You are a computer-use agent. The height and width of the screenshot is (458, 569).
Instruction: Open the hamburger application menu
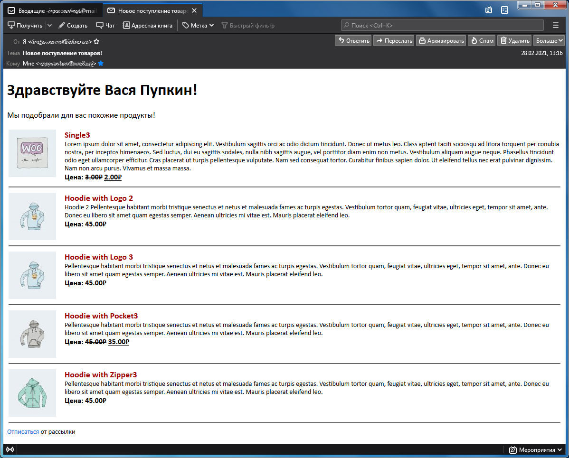tap(556, 26)
